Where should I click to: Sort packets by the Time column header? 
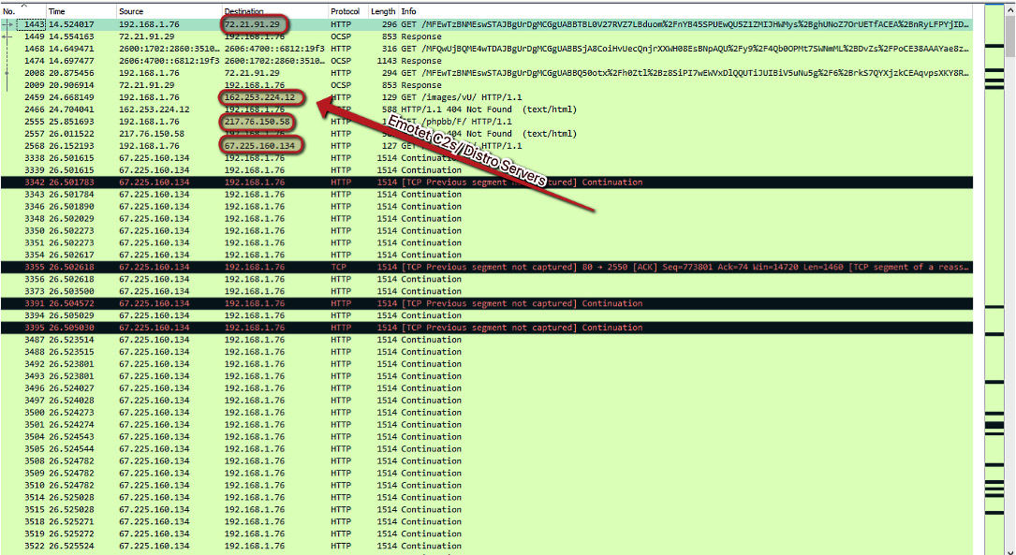point(57,11)
